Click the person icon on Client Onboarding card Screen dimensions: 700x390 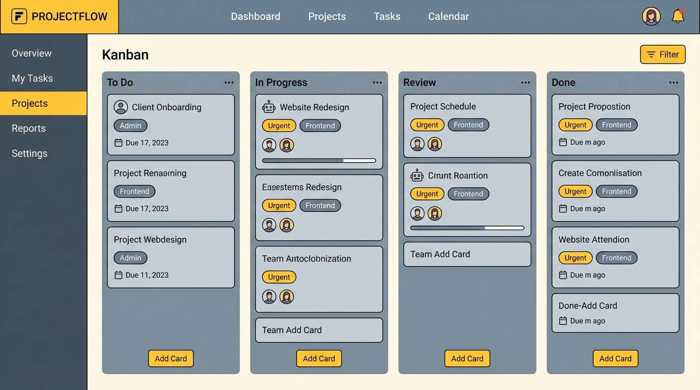click(x=121, y=107)
